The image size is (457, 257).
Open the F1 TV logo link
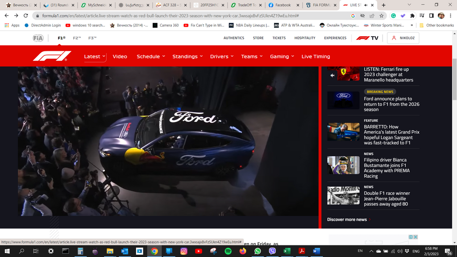pos(367,38)
